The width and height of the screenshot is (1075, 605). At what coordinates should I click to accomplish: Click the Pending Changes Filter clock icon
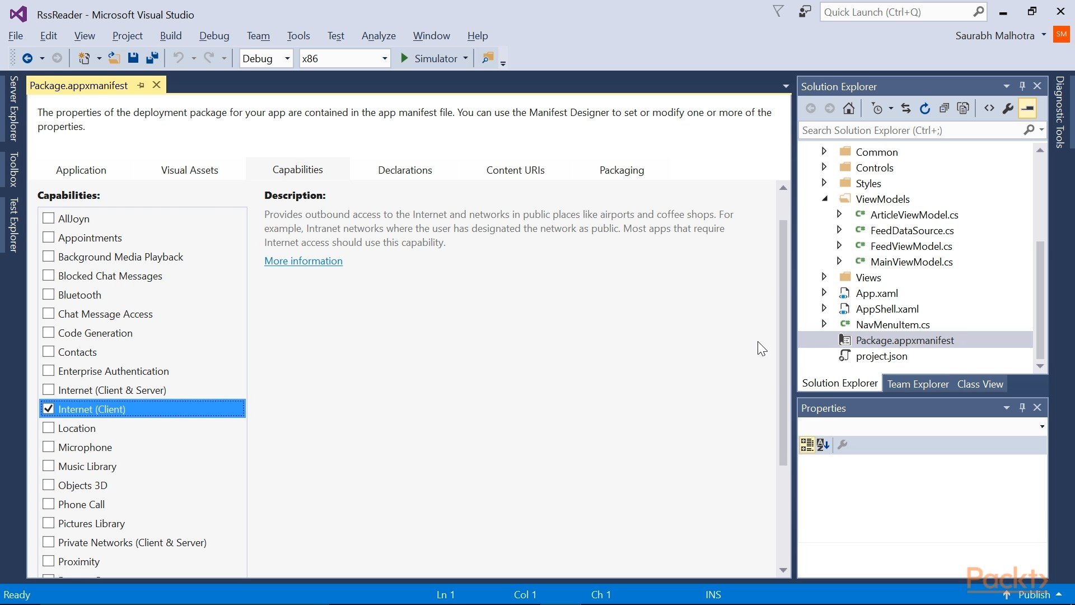(x=877, y=109)
